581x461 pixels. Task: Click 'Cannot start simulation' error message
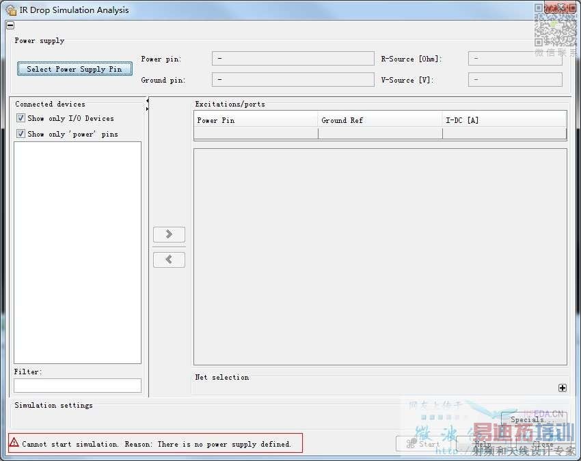coord(156,444)
